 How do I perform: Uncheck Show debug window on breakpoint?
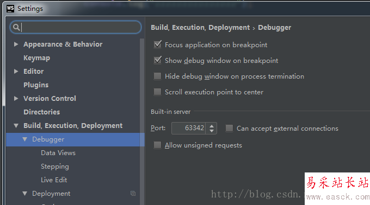[157, 60]
